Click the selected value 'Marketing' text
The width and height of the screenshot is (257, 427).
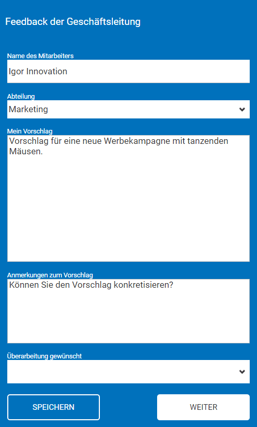(29, 110)
